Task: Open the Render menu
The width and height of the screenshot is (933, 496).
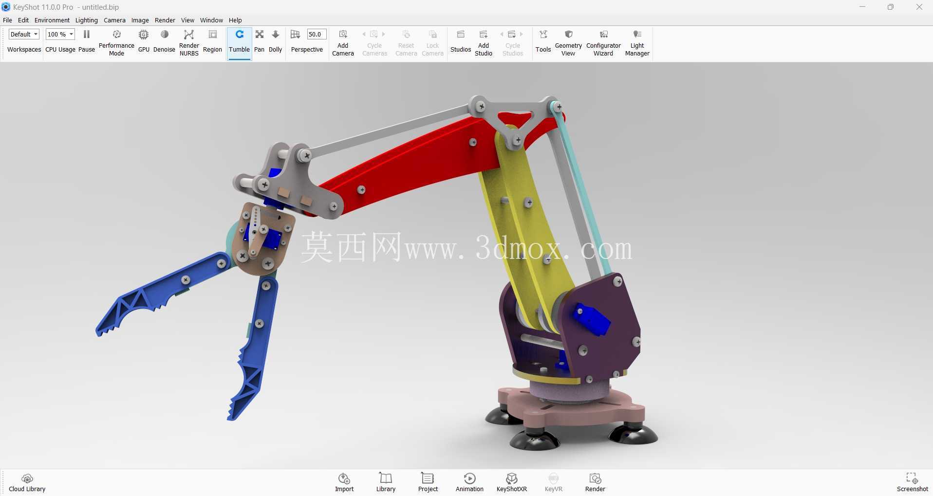Action: click(x=165, y=20)
